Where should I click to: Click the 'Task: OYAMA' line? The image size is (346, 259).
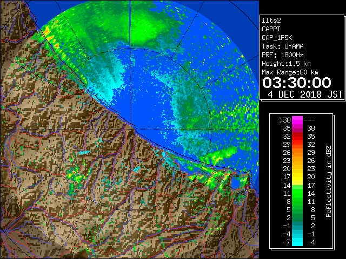coord(283,46)
